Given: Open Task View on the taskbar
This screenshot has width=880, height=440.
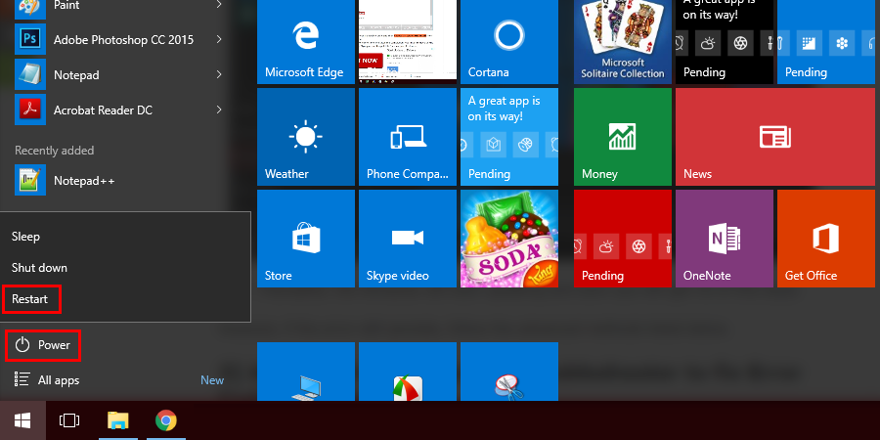Looking at the screenshot, I should tap(69, 420).
